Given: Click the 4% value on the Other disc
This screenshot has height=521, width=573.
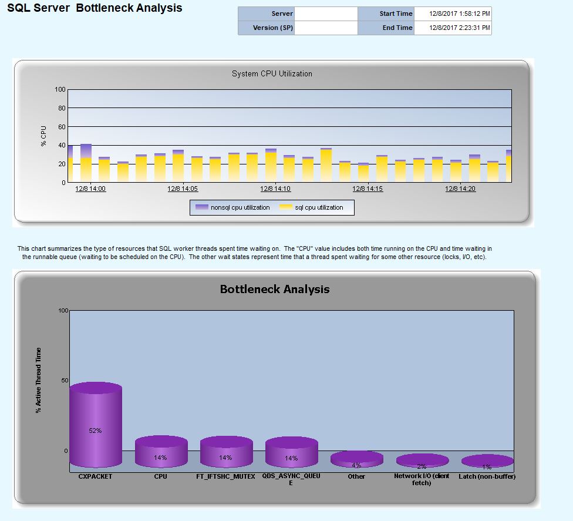Looking at the screenshot, I should 356,465.
